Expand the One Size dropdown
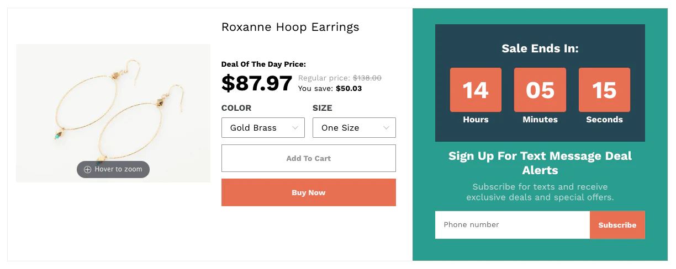This screenshot has width=676, height=269. 354,127
